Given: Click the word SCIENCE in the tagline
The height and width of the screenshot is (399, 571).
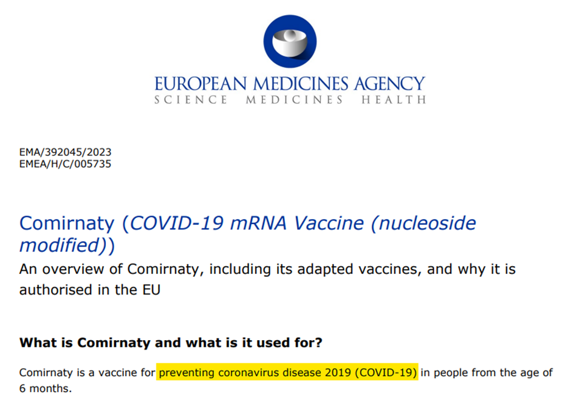Looking at the screenshot, I should click(191, 100).
